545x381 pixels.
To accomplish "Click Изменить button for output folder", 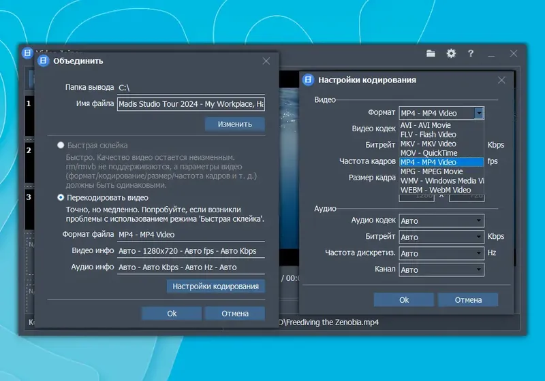I will click(x=234, y=125).
